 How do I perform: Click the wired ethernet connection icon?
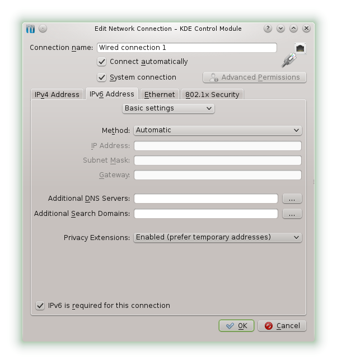pyautogui.click(x=294, y=56)
